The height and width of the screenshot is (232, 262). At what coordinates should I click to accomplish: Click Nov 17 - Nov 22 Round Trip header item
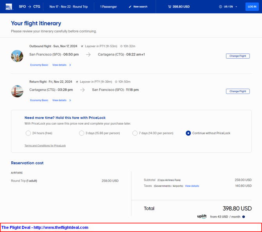click(68, 7)
